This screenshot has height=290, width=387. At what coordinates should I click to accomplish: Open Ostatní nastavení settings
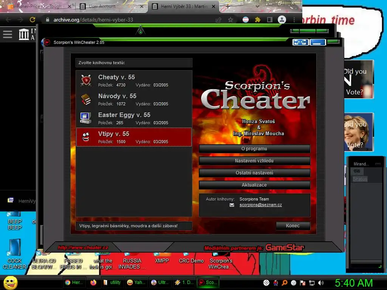click(254, 173)
